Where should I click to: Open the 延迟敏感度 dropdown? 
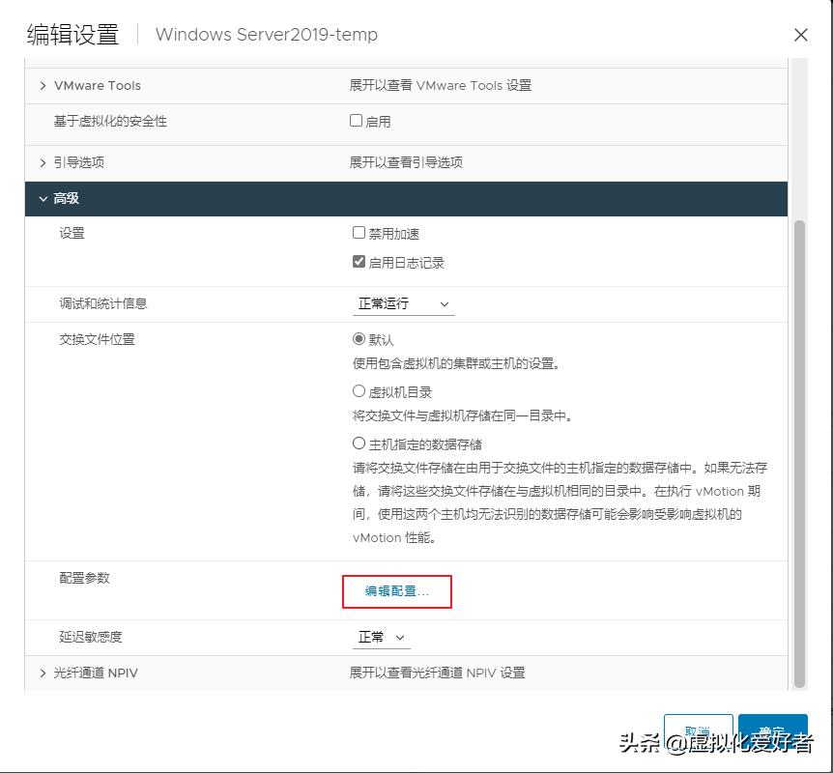382,637
